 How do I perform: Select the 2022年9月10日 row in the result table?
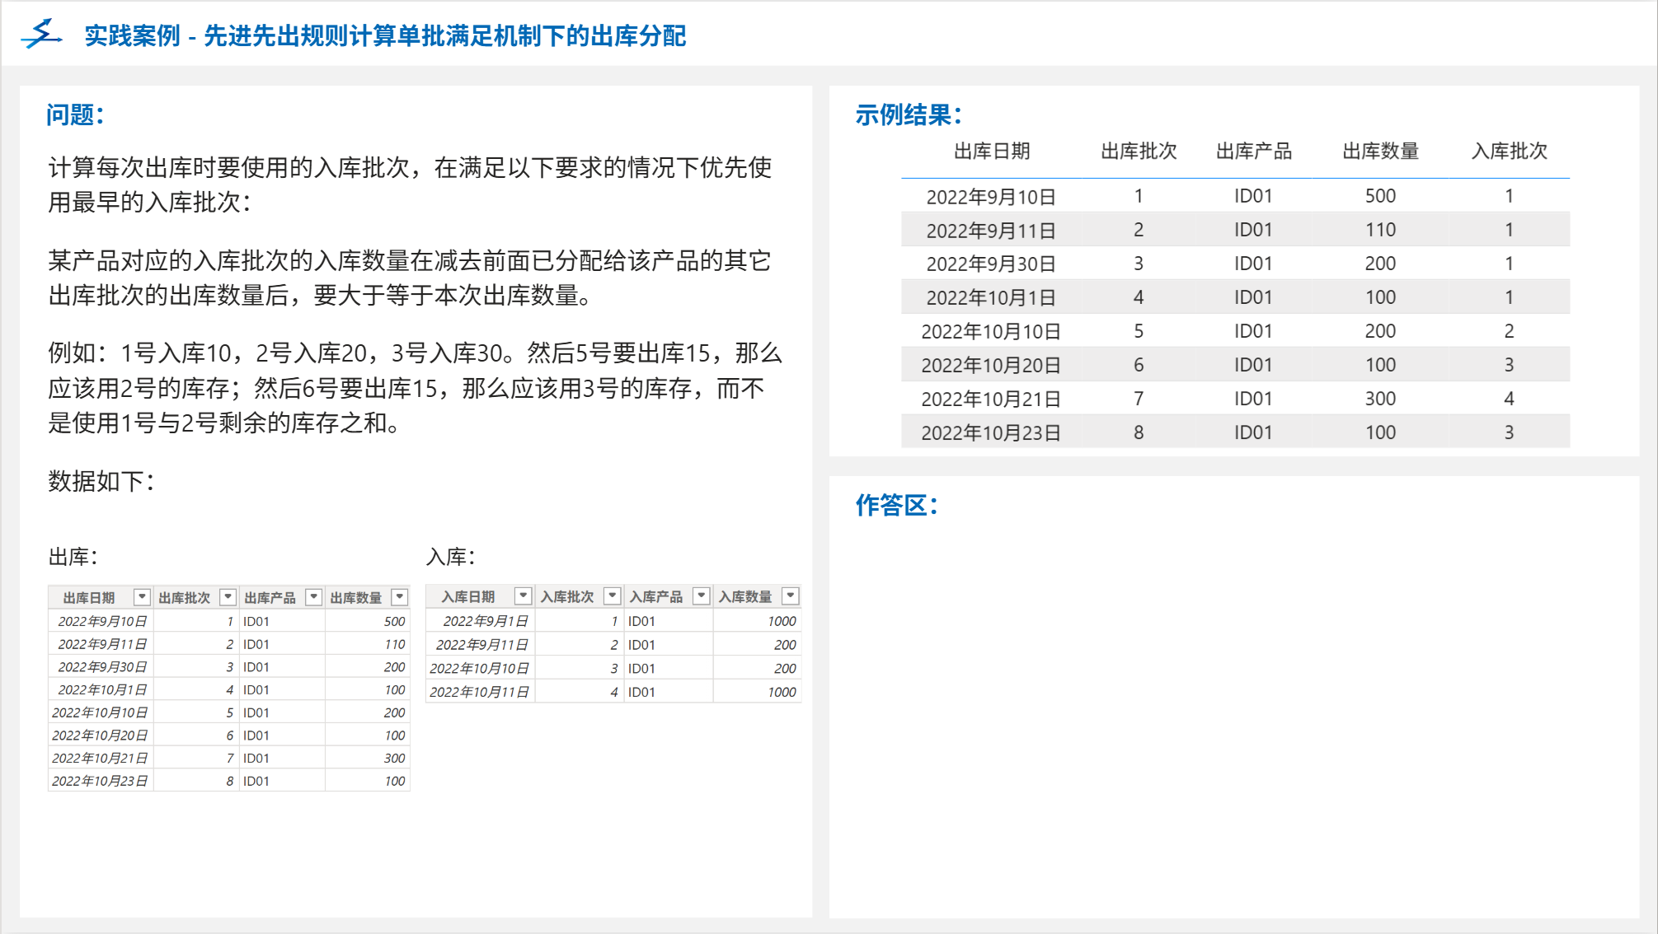click(991, 197)
